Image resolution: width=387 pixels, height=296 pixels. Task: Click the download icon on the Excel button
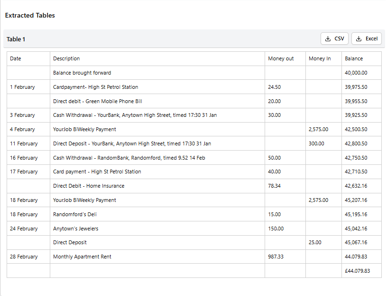(x=359, y=39)
